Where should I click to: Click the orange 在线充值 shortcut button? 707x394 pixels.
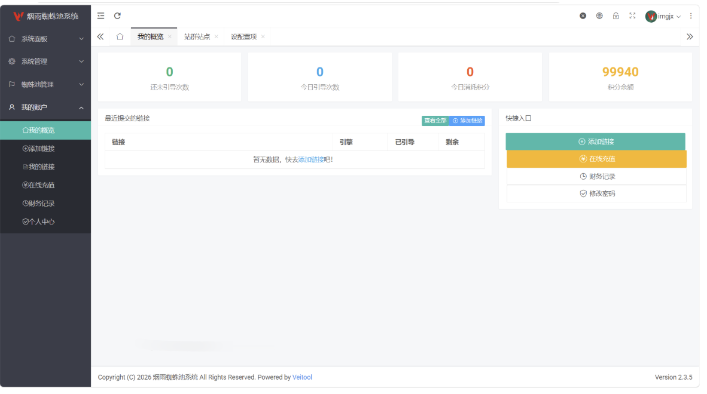tap(596, 159)
